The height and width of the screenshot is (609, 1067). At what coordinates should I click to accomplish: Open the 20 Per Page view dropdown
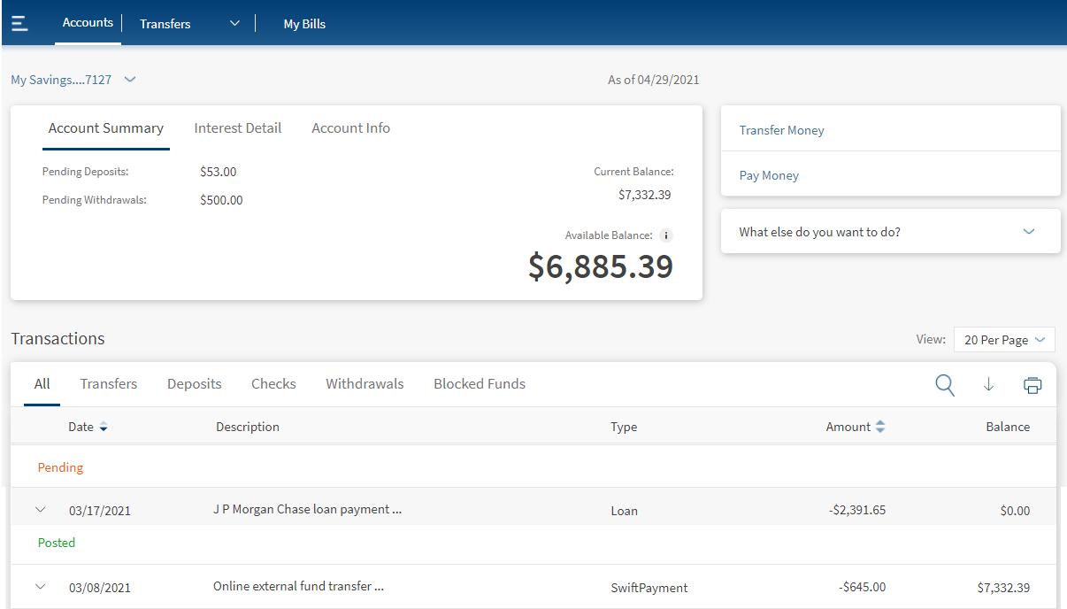tap(1004, 340)
